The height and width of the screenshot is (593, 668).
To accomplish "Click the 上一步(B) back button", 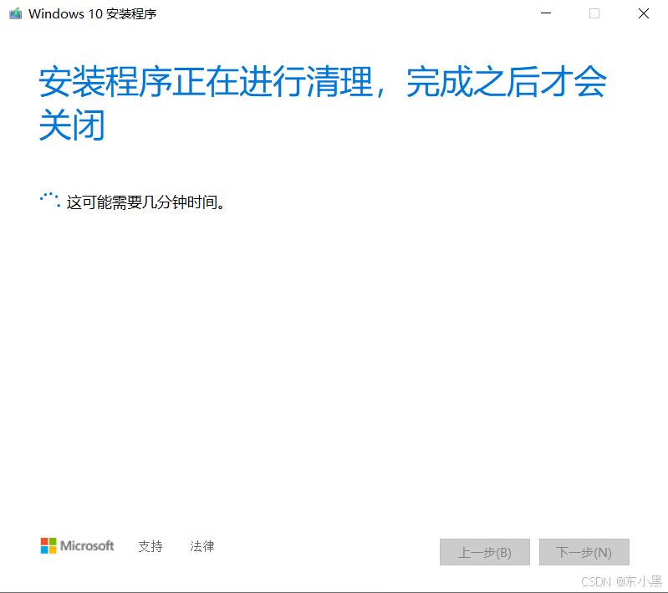I will 484,552.
